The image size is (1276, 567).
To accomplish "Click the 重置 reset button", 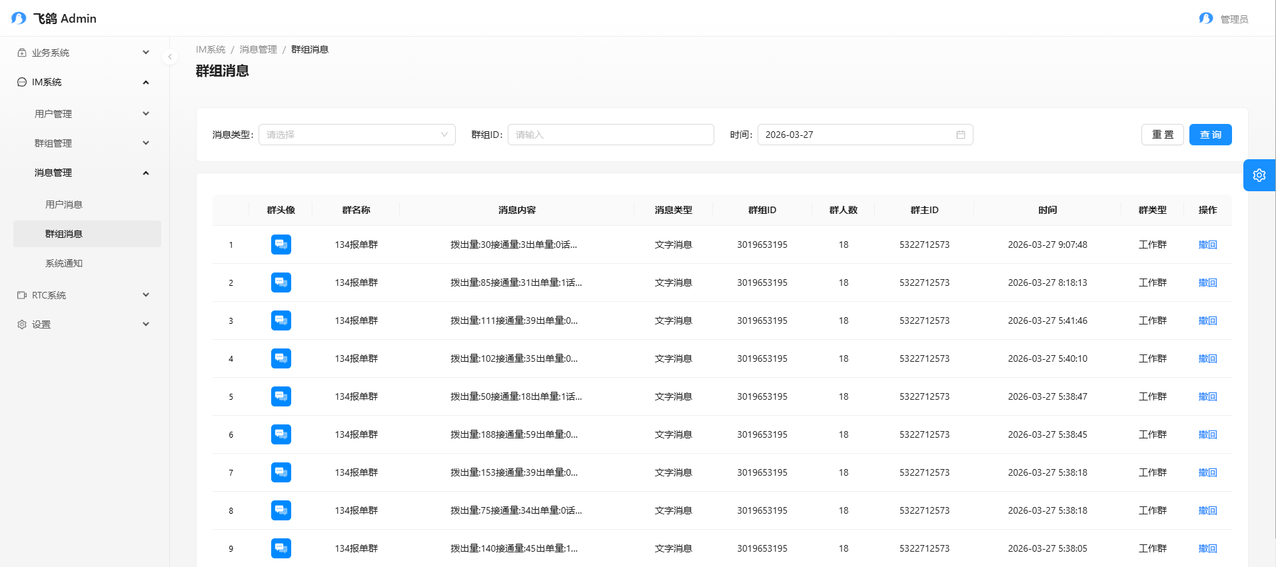I will 1162,135.
